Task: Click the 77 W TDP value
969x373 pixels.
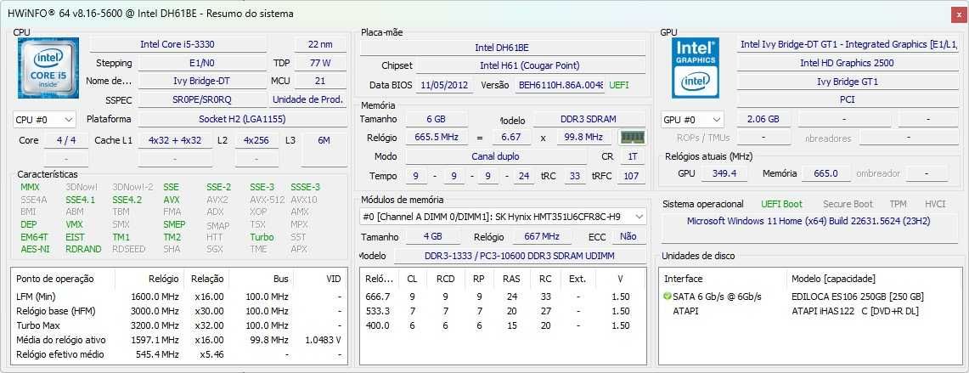Action: coord(320,63)
